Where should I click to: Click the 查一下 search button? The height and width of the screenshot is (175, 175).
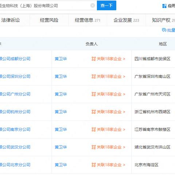point(106,5)
